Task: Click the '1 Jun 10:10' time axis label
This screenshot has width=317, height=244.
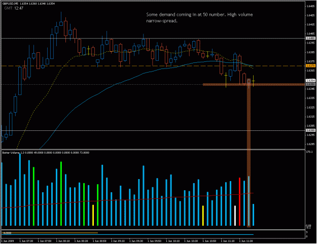Action: (x=172, y=241)
